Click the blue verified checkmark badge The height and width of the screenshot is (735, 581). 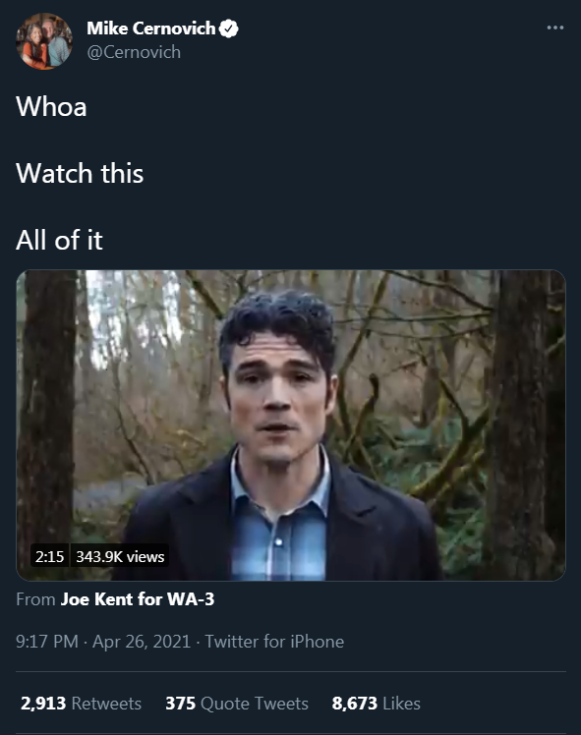pyautogui.click(x=229, y=28)
